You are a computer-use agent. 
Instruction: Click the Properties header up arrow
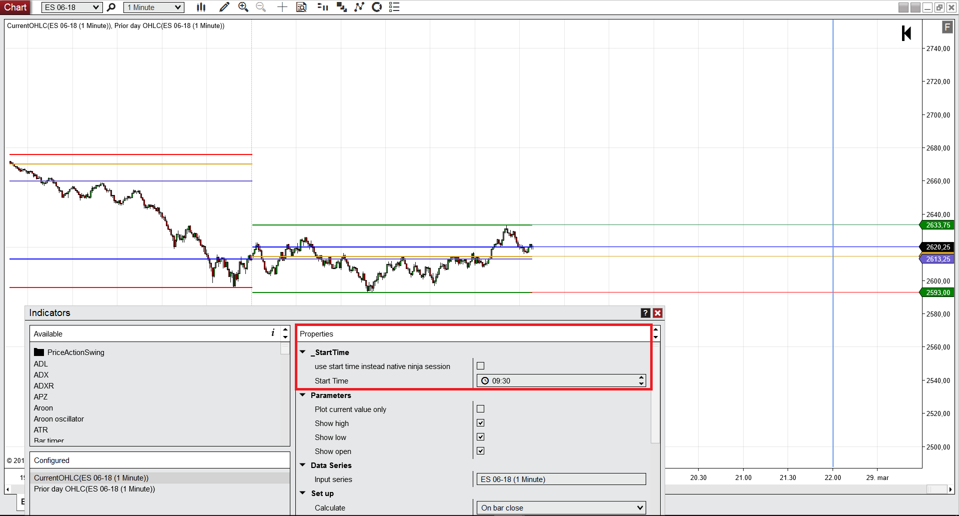click(x=656, y=329)
